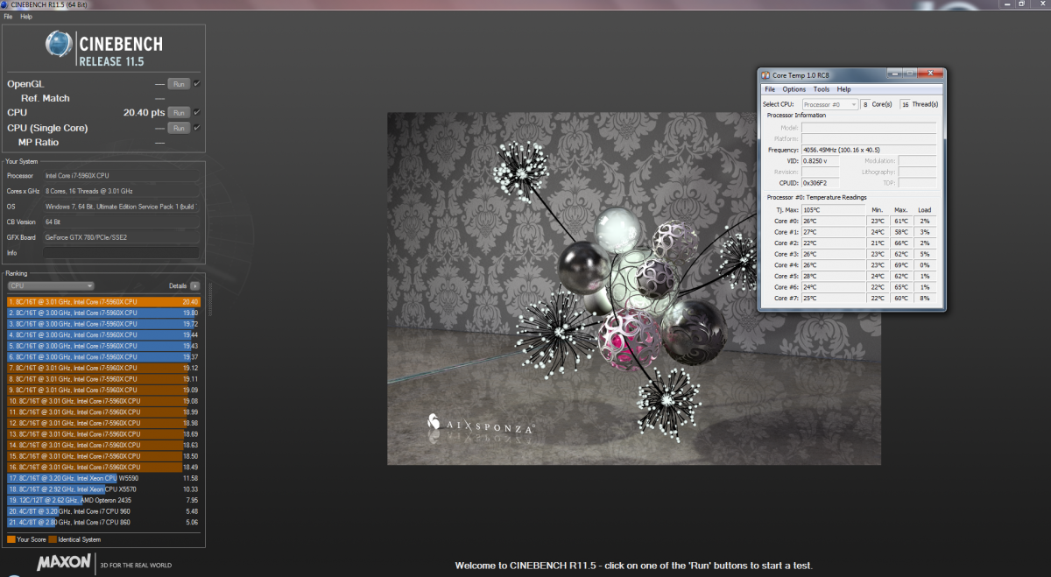Viewport: 1051px width, 577px height.
Task: Select ranking row 1 scoring 20.40
Action: coord(103,302)
